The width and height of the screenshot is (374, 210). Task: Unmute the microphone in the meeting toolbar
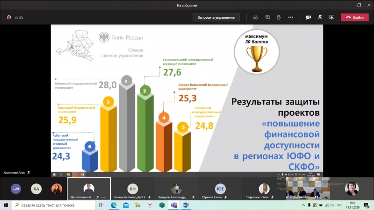pos(320,17)
